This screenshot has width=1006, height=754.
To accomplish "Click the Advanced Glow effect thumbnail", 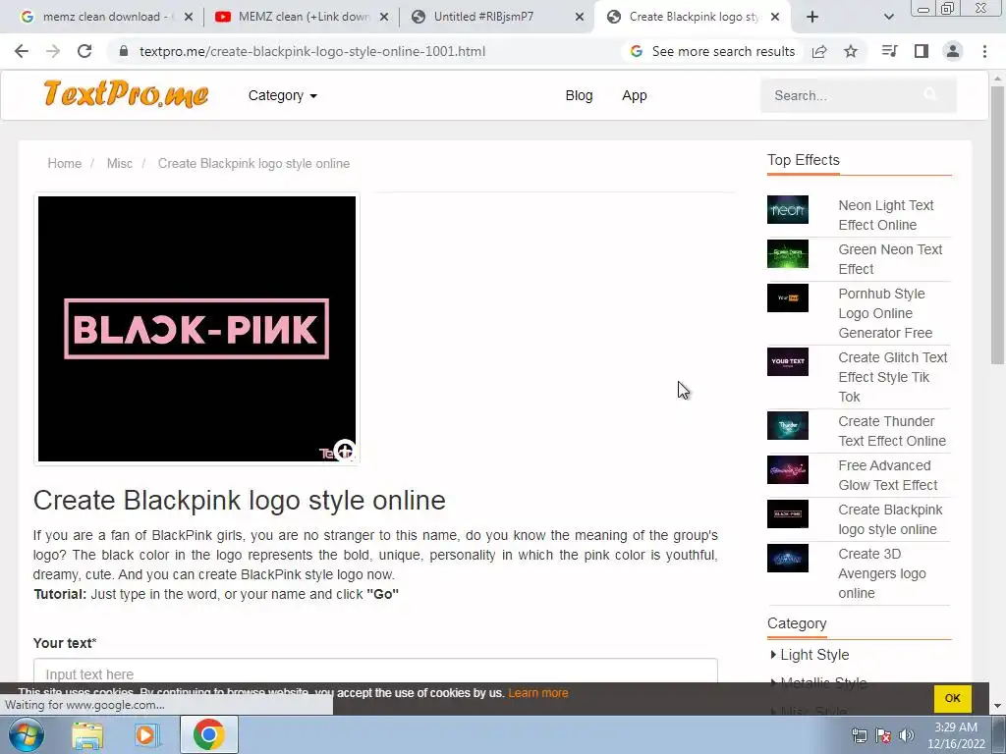I will (x=787, y=470).
